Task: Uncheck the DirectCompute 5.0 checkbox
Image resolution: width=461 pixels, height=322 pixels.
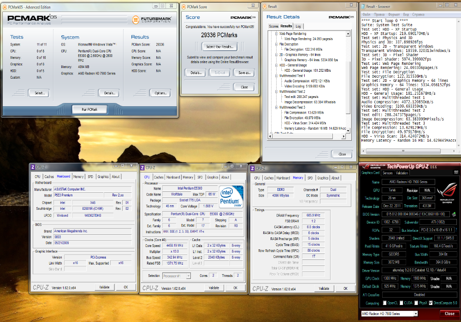Action: pos(431,303)
